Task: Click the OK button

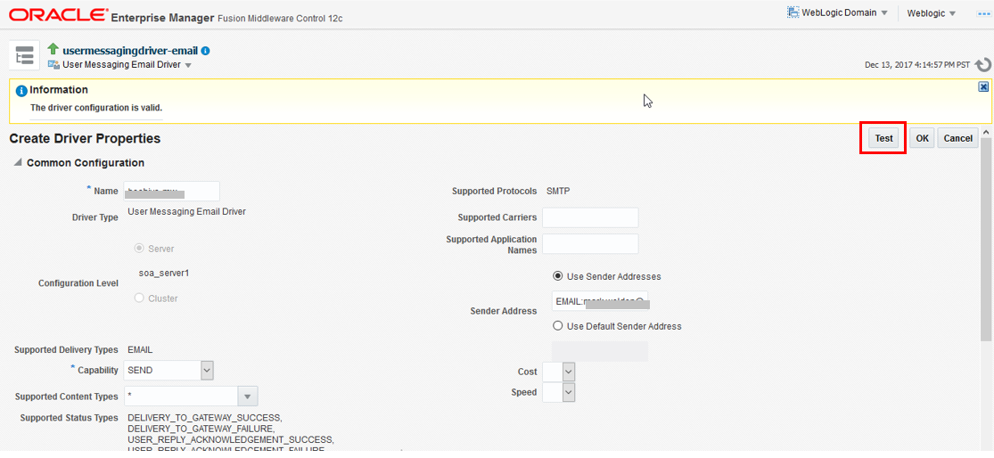Action: point(922,138)
